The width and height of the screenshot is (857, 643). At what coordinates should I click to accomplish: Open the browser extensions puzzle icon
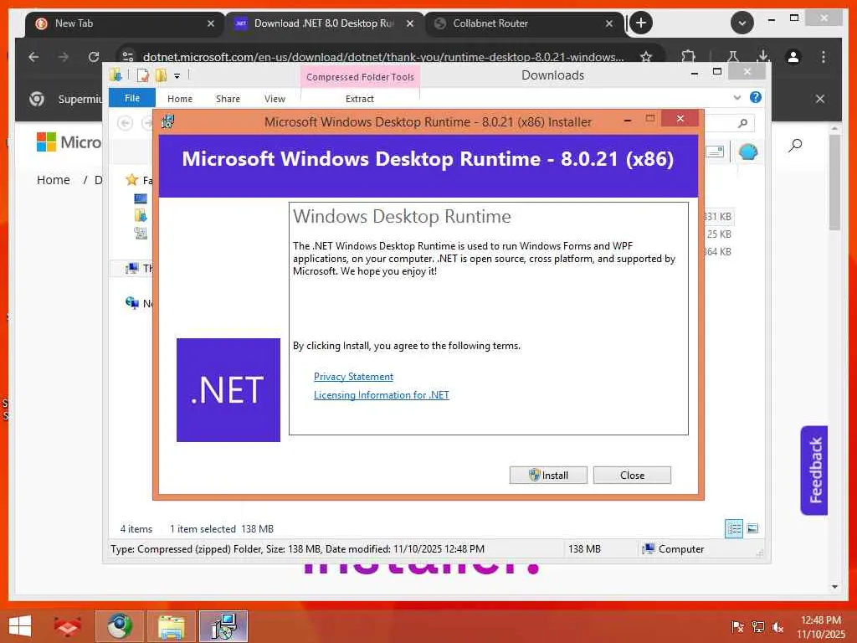click(x=688, y=56)
